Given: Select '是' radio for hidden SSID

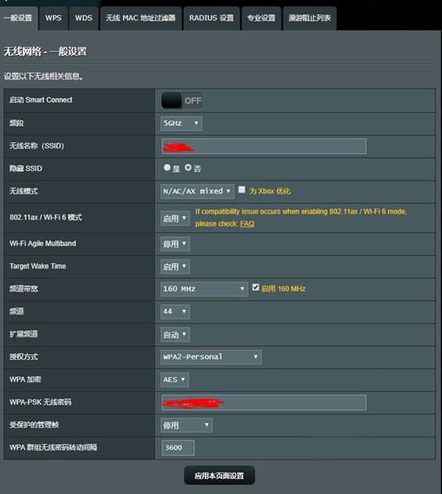Looking at the screenshot, I should pos(167,168).
